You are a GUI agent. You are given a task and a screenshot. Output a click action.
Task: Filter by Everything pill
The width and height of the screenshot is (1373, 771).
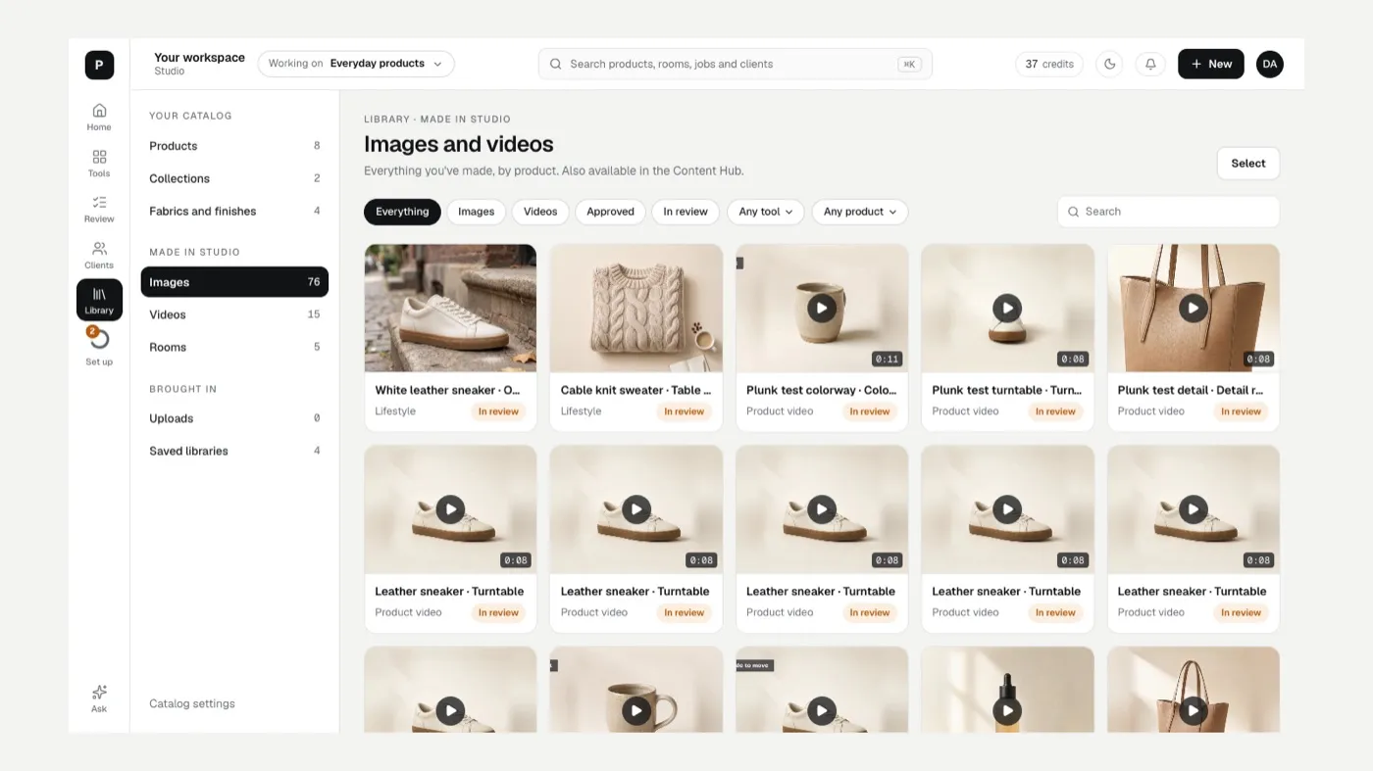(x=402, y=212)
